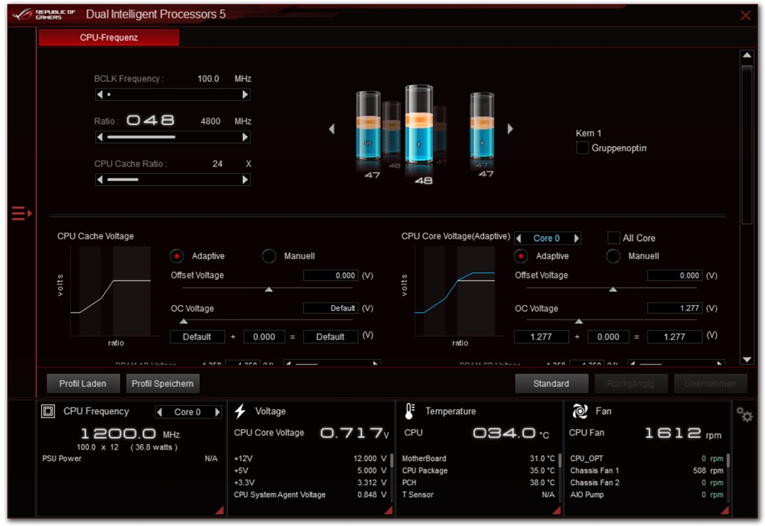
Task: Click the Voltage lightning bolt icon
Action: coord(239,411)
